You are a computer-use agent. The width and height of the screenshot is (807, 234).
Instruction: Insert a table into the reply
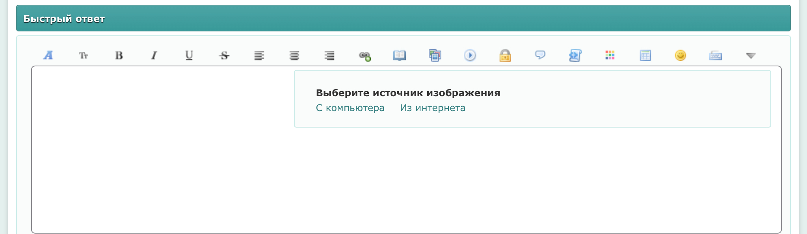click(645, 55)
